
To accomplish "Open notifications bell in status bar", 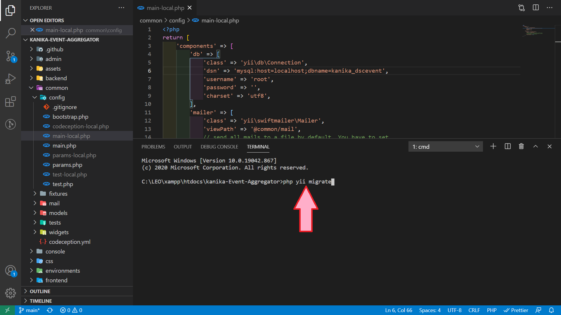I will point(551,310).
